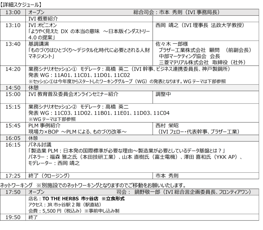Select the 発表 WG code list line
Image resolution: width=263 pixels, height=230 pixels.
(x=99, y=113)
